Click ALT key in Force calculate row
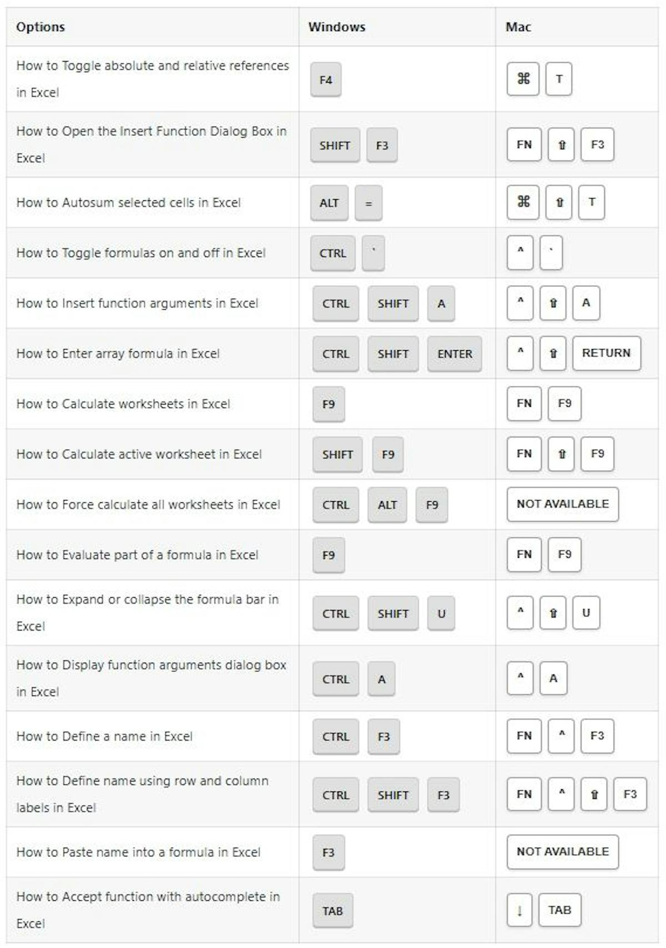The image size is (666, 948). point(387,505)
